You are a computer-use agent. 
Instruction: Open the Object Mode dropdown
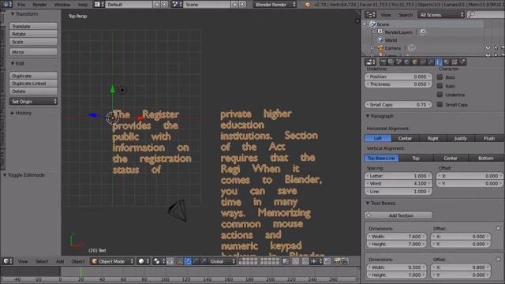[x=112, y=261]
